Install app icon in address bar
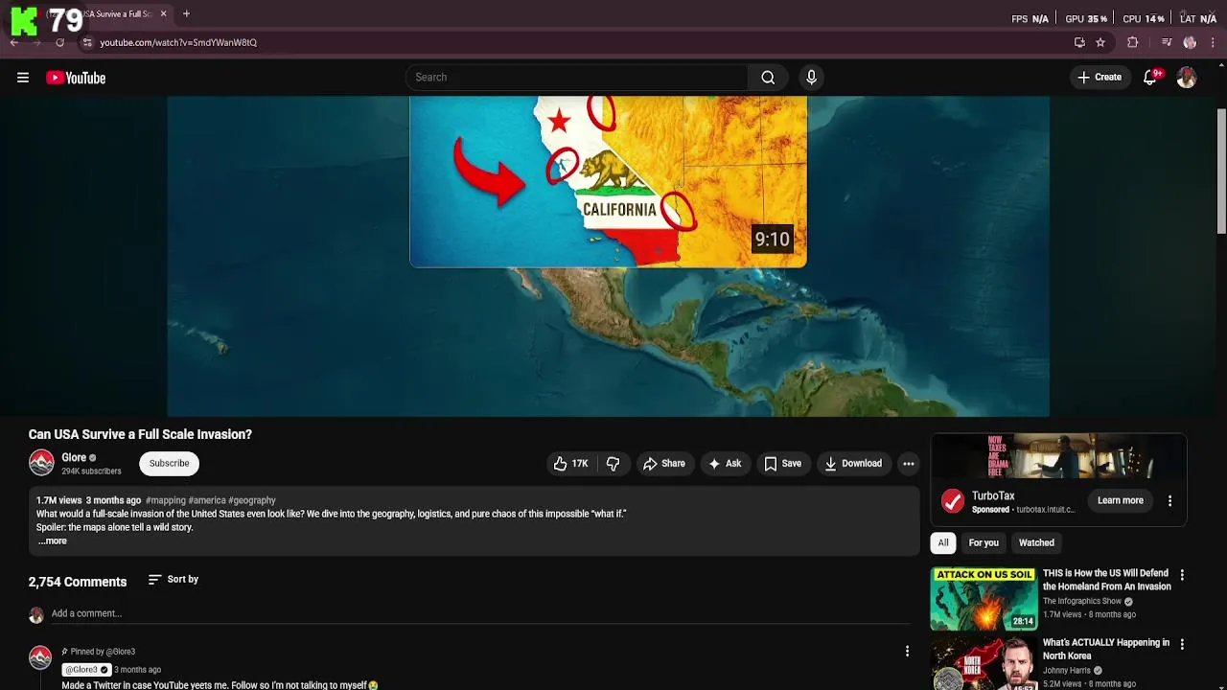 [1079, 42]
